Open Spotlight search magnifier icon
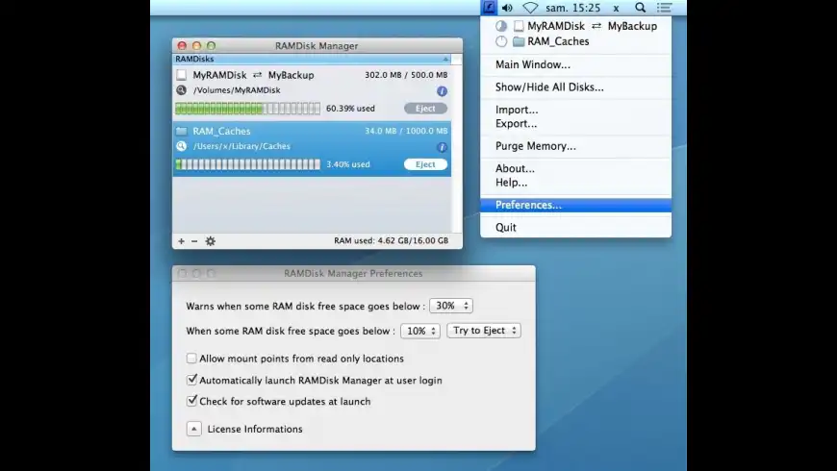837x471 pixels. 640,8
